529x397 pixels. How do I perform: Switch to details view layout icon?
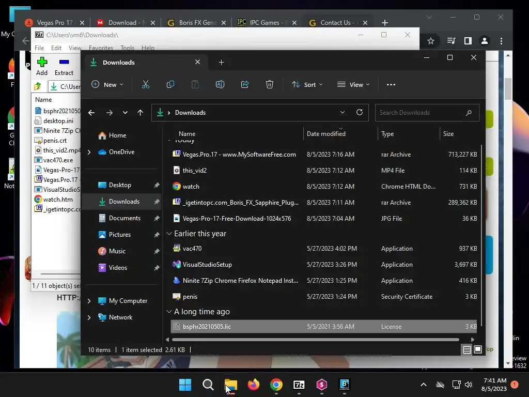tap(466, 350)
